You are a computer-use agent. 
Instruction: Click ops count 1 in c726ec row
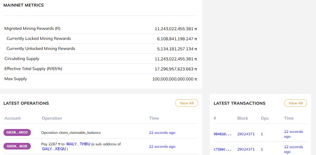(x=262, y=149)
